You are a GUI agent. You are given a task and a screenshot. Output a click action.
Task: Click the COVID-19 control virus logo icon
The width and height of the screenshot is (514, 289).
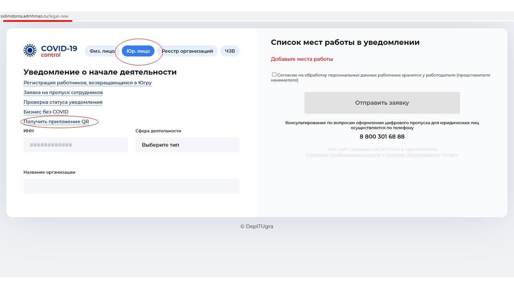click(x=30, y=51)
